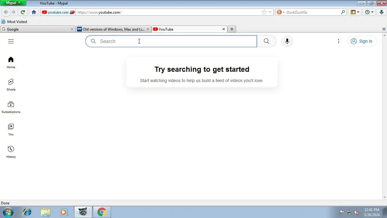Open the bookmarks menu dropdown
387x218 pixels.
pos(355,12)
